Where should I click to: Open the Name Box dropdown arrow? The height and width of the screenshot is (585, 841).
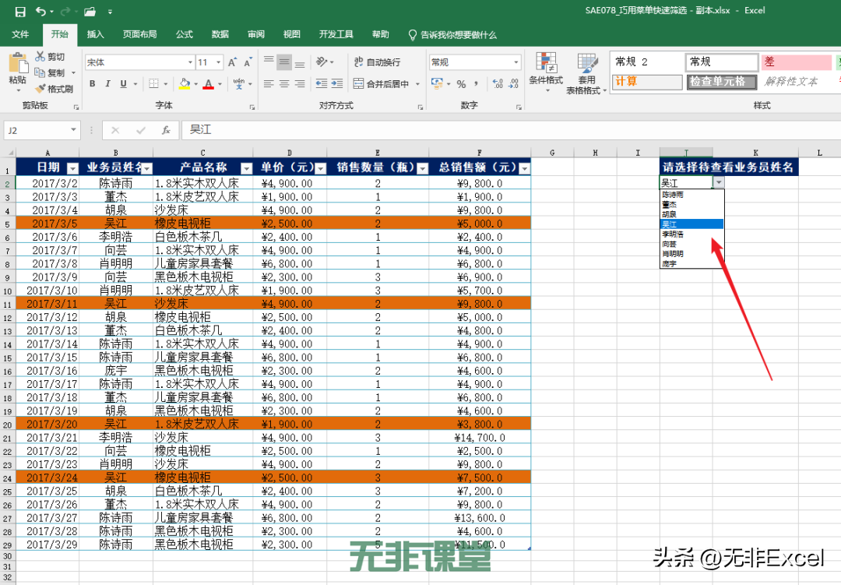tap(73, 130)
